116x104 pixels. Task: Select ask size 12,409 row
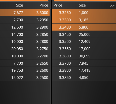tap(84, 42)
